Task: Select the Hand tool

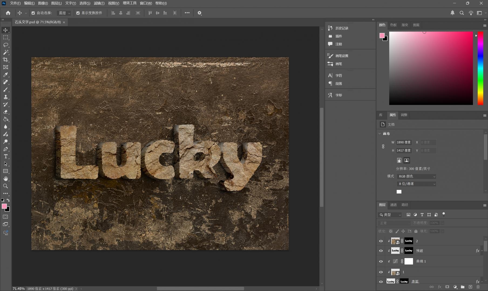Action: tap(5, 179)
